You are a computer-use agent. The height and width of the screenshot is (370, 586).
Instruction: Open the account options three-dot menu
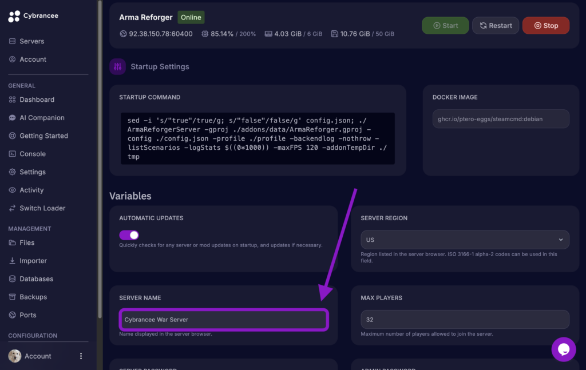(81, 356)
